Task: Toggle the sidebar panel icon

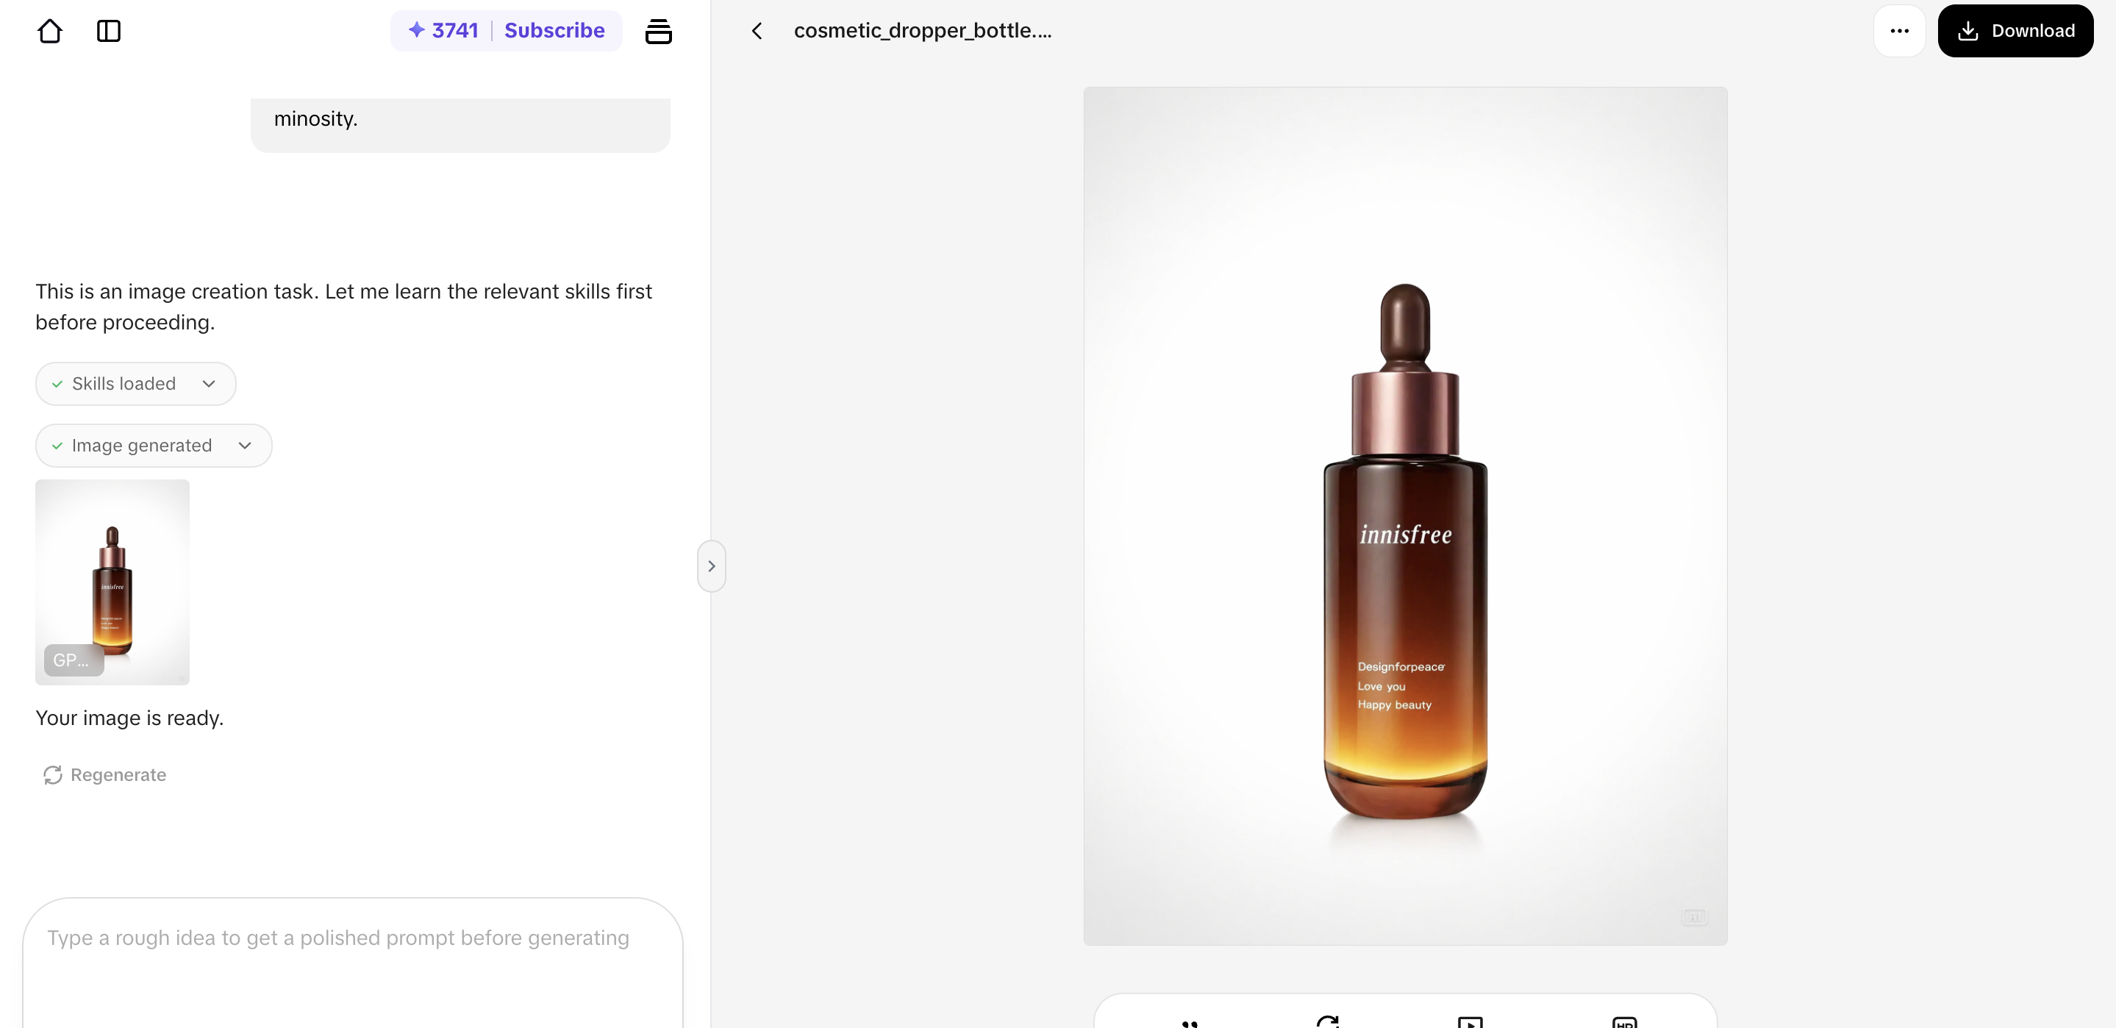Action: tap(108, 31)
